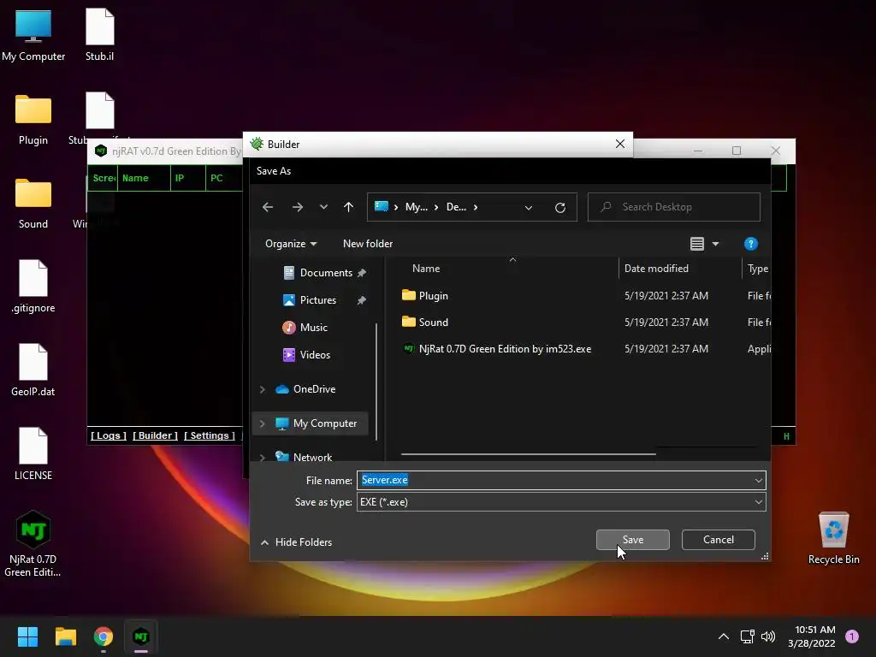Open the Organize menu
This screenshot has width=876, height=657.
291,244
